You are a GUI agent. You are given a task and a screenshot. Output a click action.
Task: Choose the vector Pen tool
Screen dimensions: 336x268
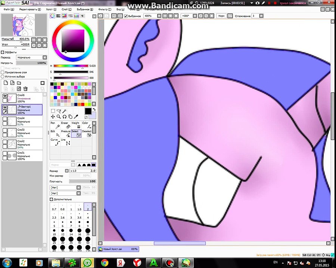55,125
